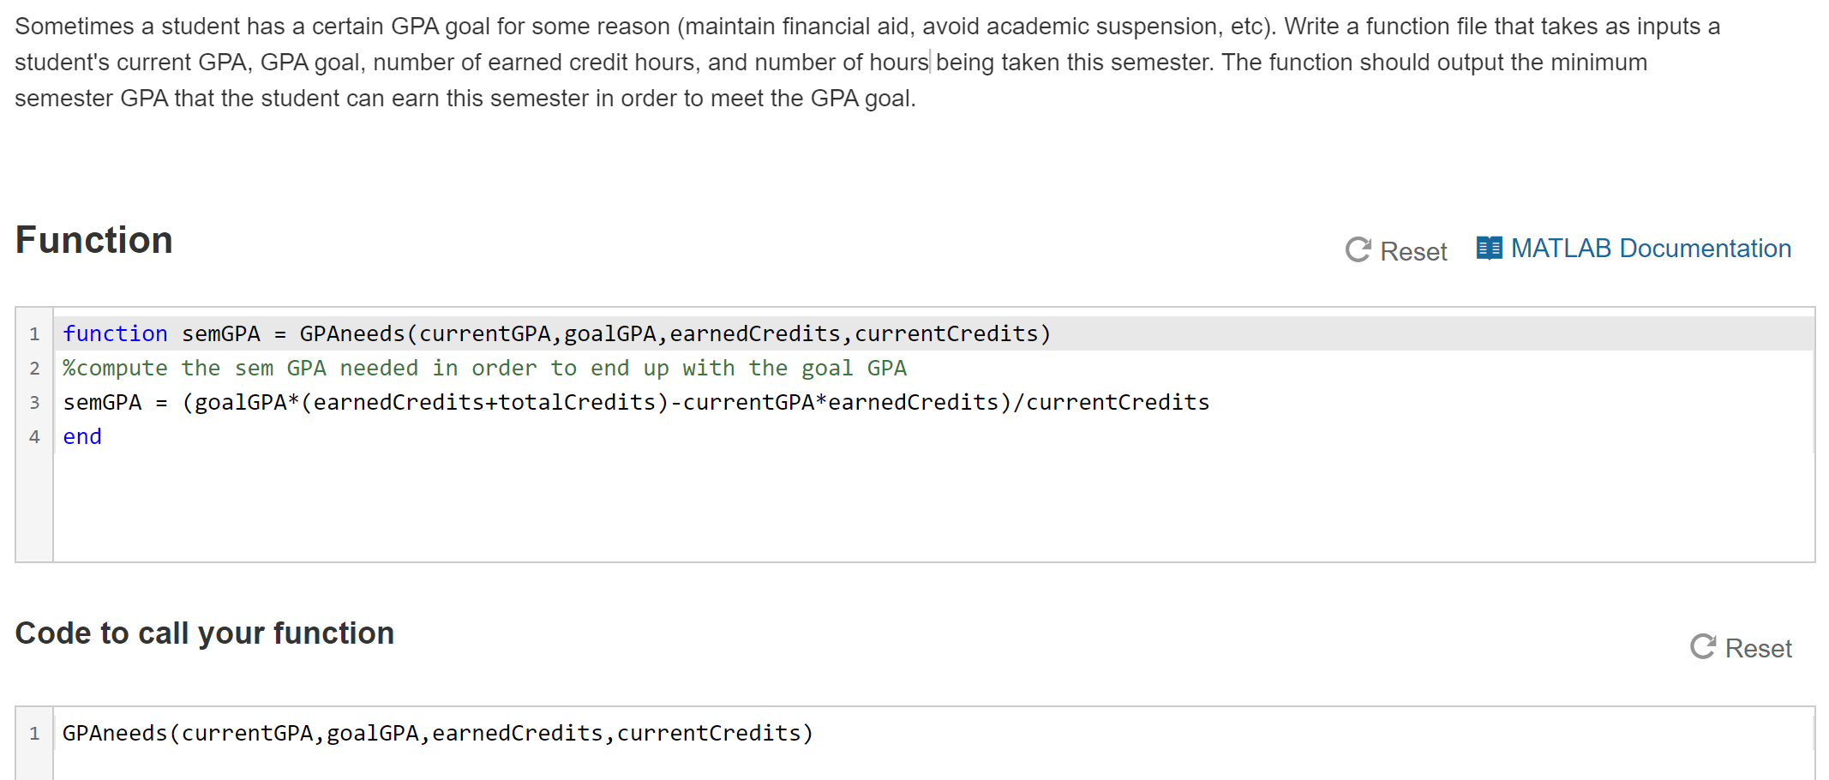Place cursor on the function declaration line
This screenshot has height=780, width=1829.
[557, 333]
